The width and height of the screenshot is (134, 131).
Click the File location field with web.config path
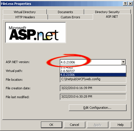tap(93, 79)
